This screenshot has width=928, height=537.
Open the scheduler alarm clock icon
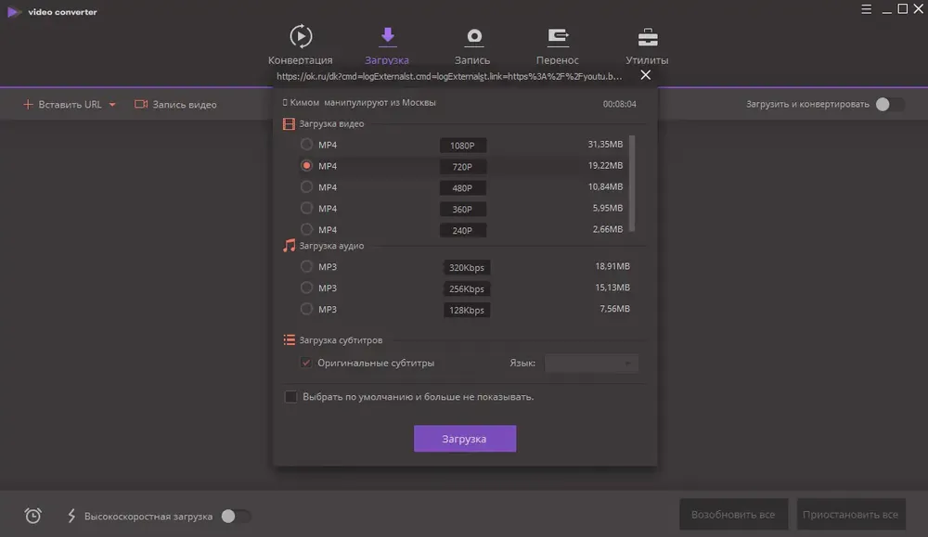[x=33, y=516]
